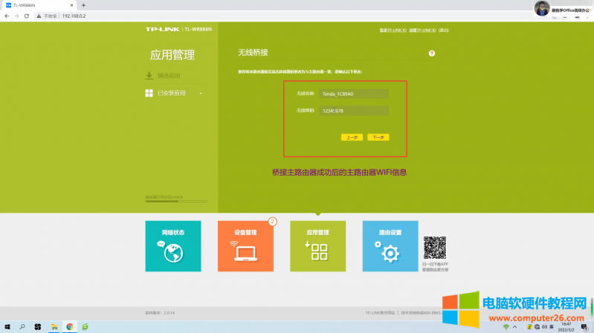Click the QR code for app download
This screenshot has width=594, height=333.
click(435, 247)
